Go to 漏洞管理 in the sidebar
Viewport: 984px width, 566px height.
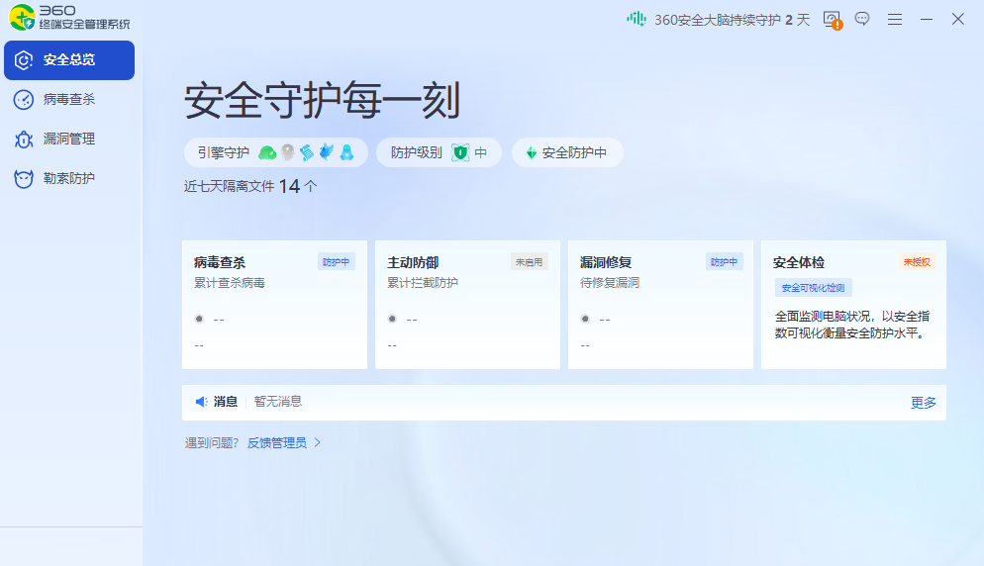pyautogui.click(x=69, y=139)
